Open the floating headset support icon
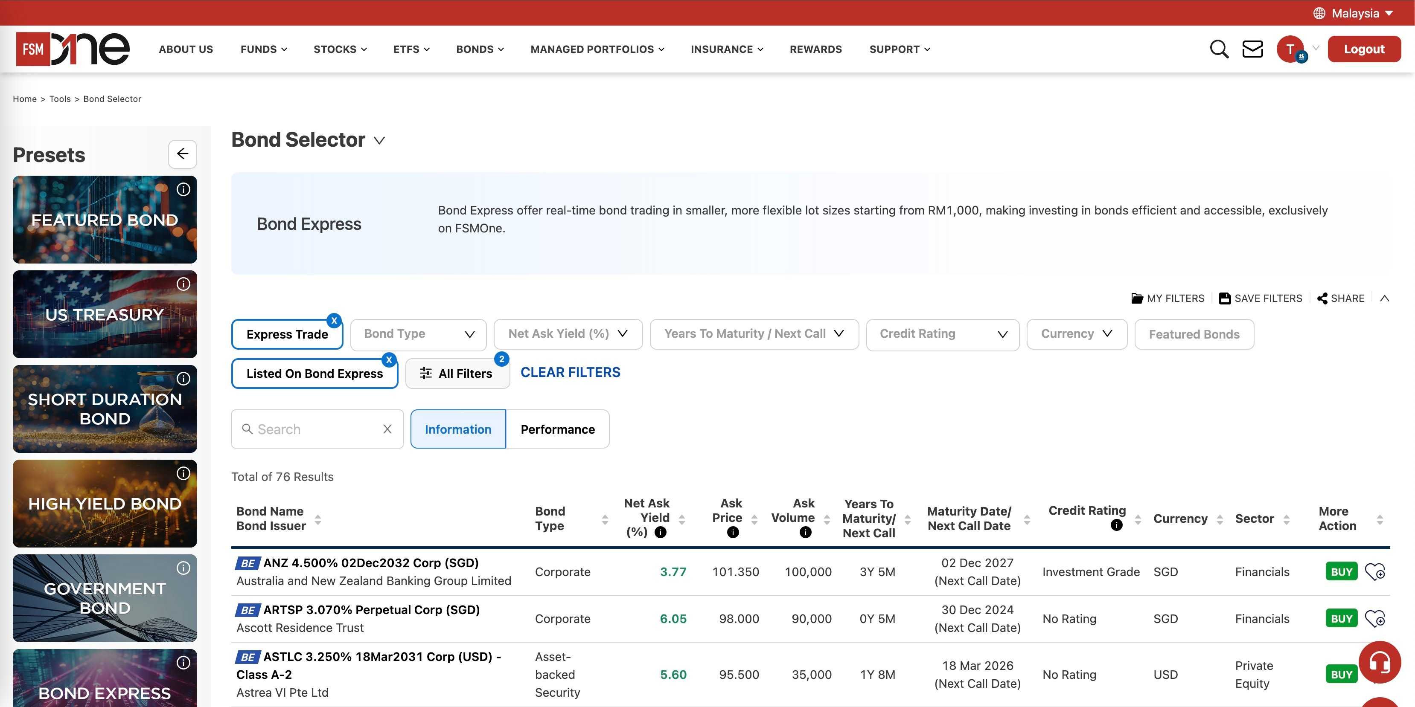The height and width of the screenshot is (707, 1415). pyautogui.click(x=1380, y=662)
